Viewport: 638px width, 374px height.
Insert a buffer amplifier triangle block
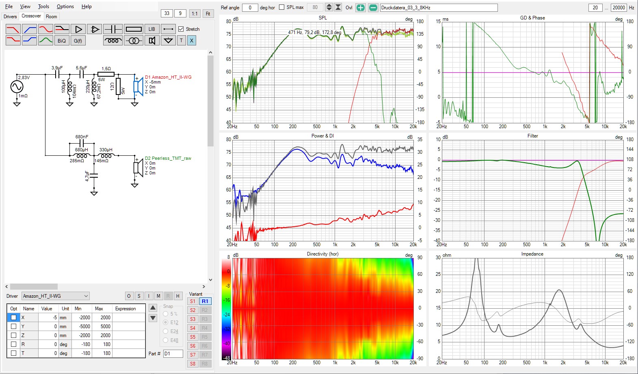78,29
